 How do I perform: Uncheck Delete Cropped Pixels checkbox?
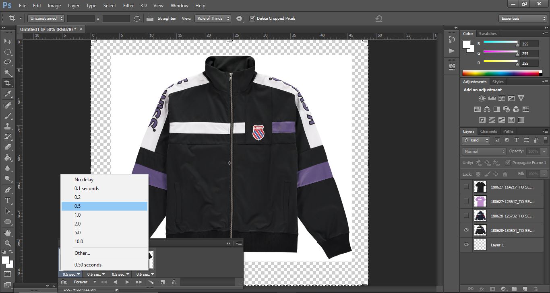coord(252,18)
